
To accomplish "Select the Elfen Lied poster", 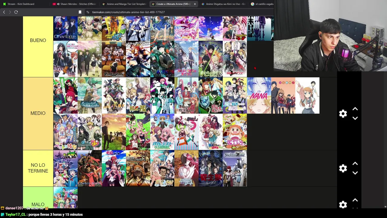I will click(187, 168).
